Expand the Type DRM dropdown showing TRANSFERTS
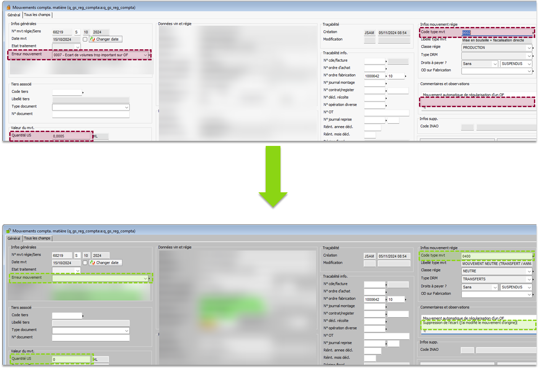Image resolution: width=539 pixels, height=369 pixels. (x=529, y=279)
